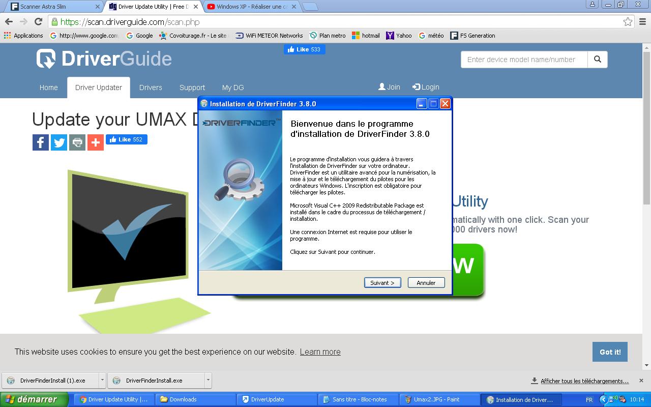Switch to Driver Update Utility Chrome taskbar button
651x407 pixels.
pos(114,399)
